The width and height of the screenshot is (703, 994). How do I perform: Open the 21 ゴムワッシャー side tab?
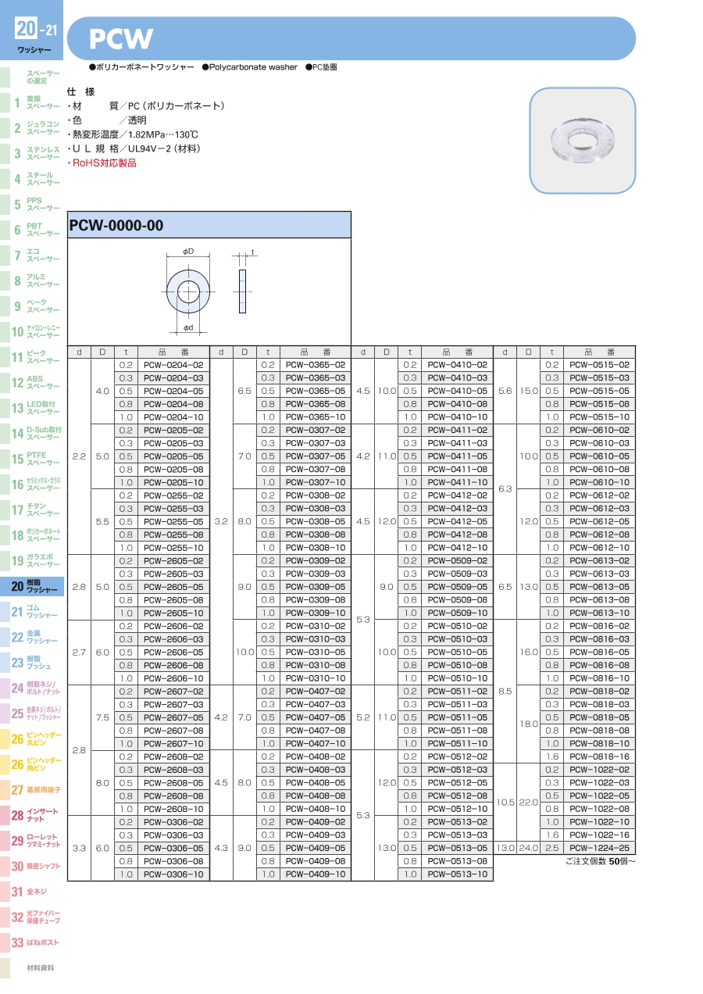[x=31, y=611]
